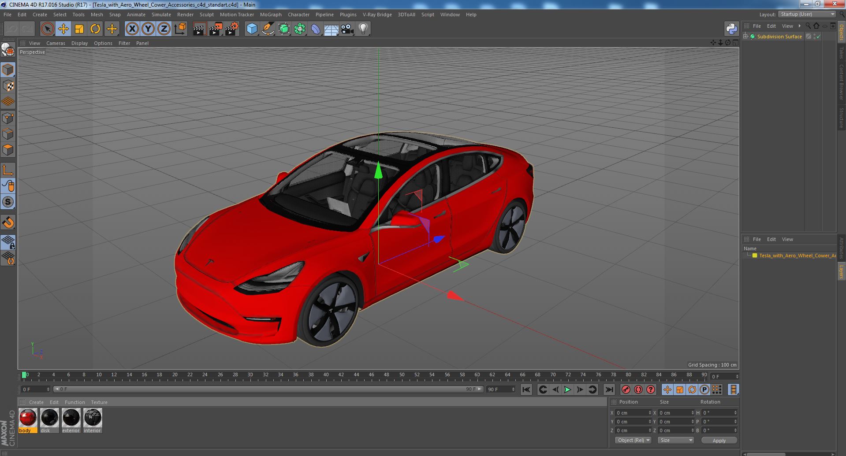The image size is (846, 456).
Task: Open Object (Rel) coordinate dropdown
Action: [x=633, y=440]
